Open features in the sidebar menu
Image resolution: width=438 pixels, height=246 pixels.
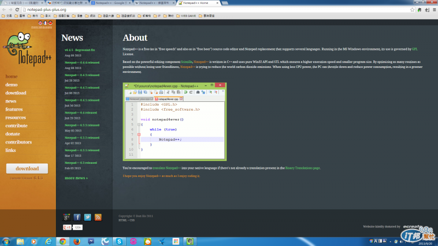(x=14, y=109)
